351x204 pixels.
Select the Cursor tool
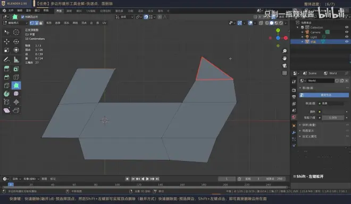coord(16,32)
